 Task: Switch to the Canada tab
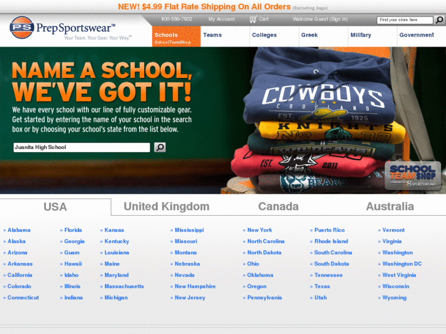point(279,207)
